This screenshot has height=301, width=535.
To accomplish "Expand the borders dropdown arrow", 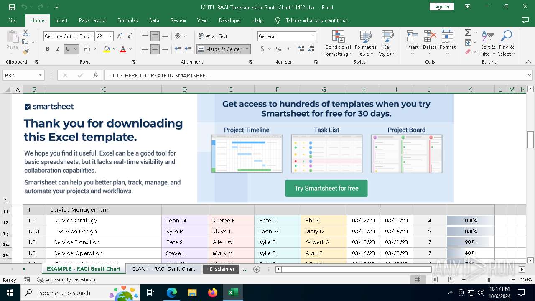I will [x=95, y=49].
